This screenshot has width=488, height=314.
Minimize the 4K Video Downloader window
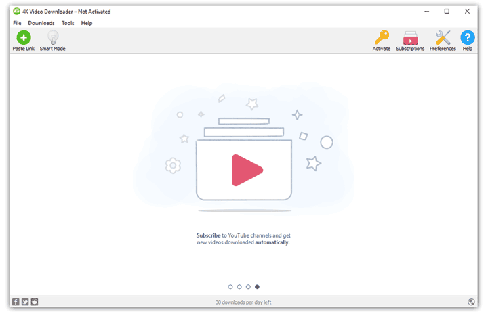click(x=427, y=12)
